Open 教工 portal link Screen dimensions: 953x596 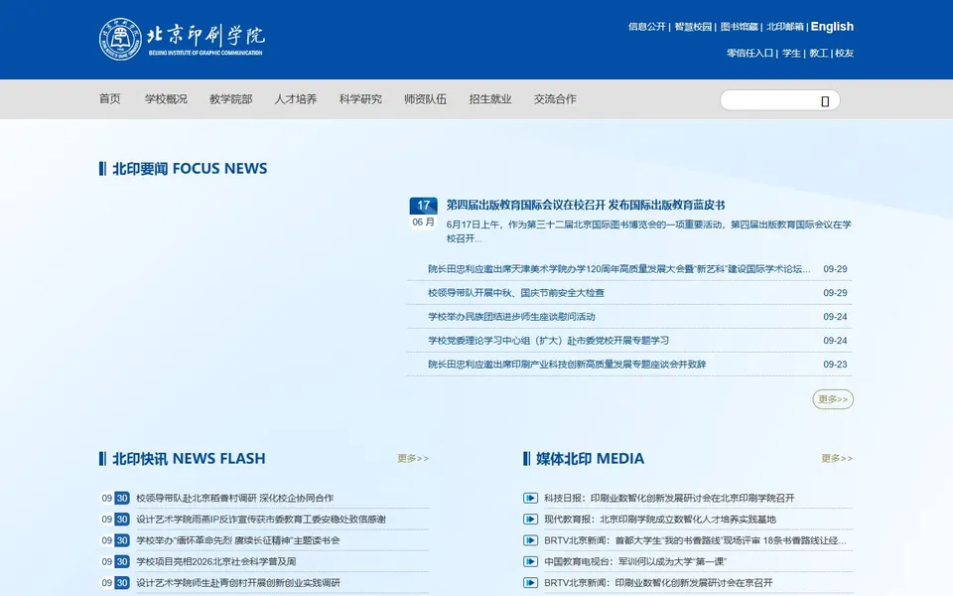(x=819, y=54)
